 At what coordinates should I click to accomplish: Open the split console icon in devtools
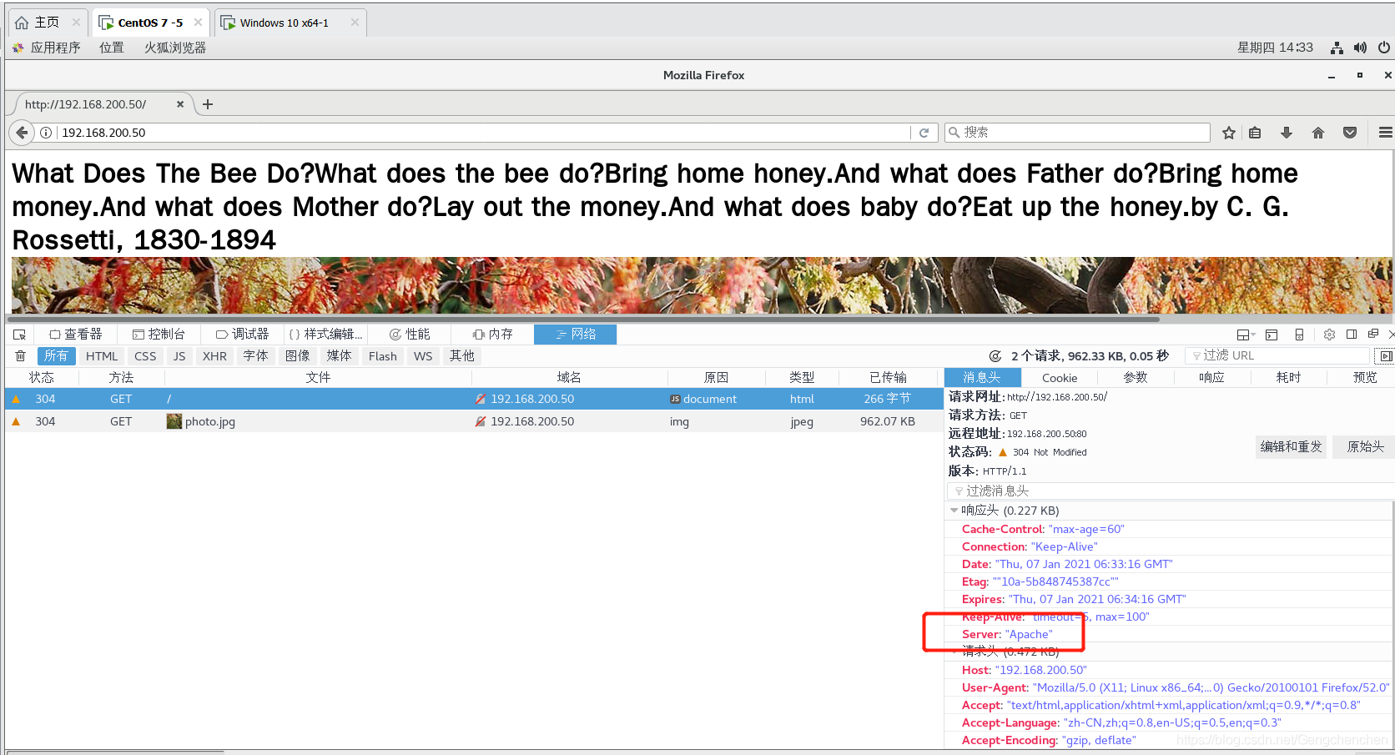click(1272, 335)
